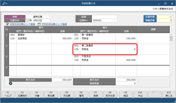Click the 伝票No. field 000001
Screen dimensions: 176x103
(x=105, y=20)
